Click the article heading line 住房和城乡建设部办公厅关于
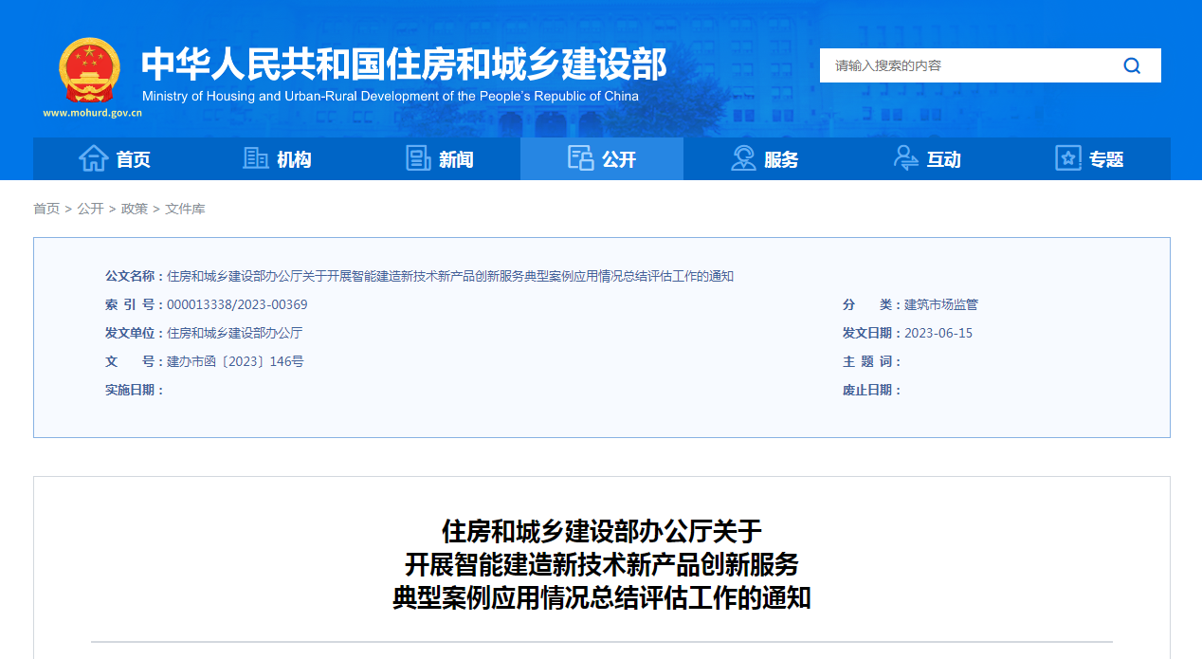Screen dimensions: 1202x659 (x=602, y=530)
